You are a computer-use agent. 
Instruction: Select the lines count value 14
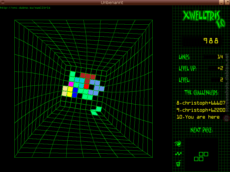pyautogui.click(x=220, y=57)
